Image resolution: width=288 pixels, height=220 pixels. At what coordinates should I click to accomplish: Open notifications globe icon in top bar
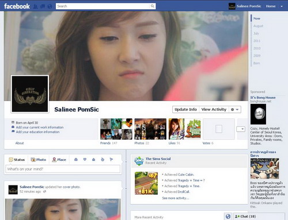click(x=50, y=6)
